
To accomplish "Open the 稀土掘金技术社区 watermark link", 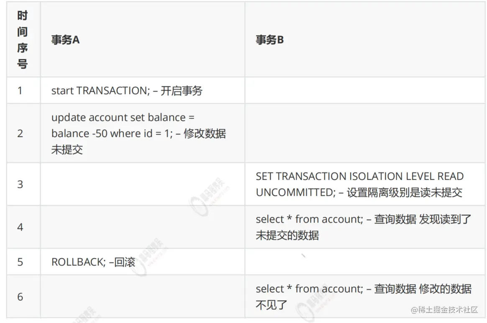I will click(444, 310).
